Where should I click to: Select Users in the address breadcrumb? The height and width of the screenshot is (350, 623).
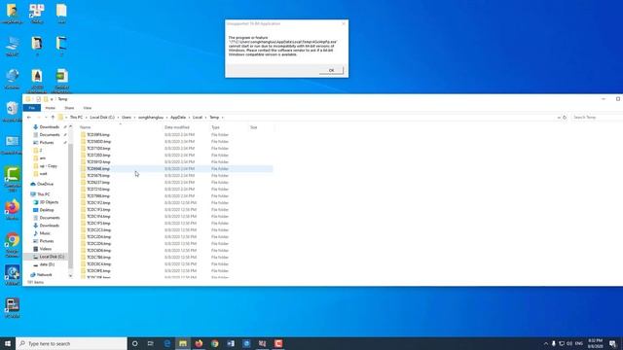pos(127,118)
